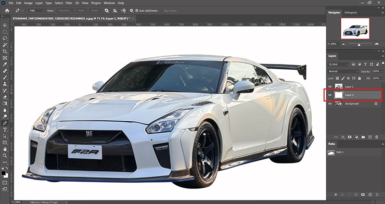Image resolution: width=385 pixels, height=204 pixels.
Task: Open the Edit Toolbar three-dots menu
Action: (x=5, y=162)
